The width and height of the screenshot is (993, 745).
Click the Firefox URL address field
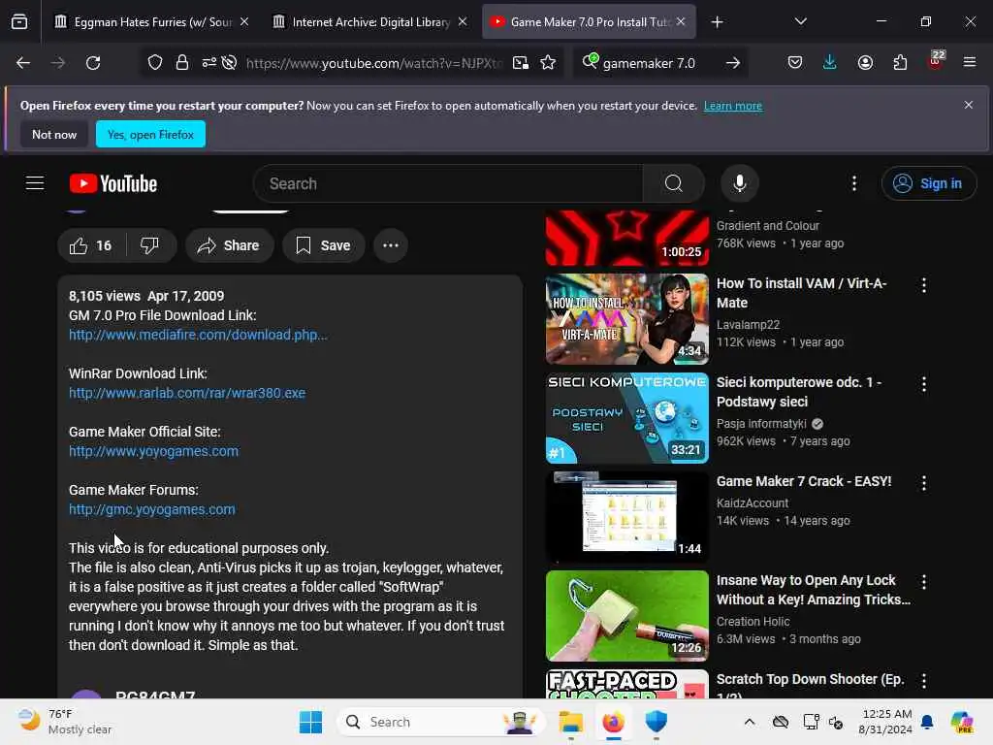pos(373,63)
